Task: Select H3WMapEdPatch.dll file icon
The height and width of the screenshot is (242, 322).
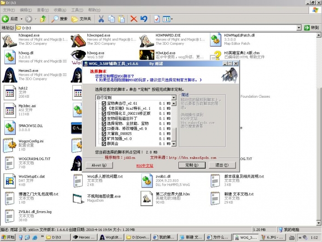Action: coord(215,40)
